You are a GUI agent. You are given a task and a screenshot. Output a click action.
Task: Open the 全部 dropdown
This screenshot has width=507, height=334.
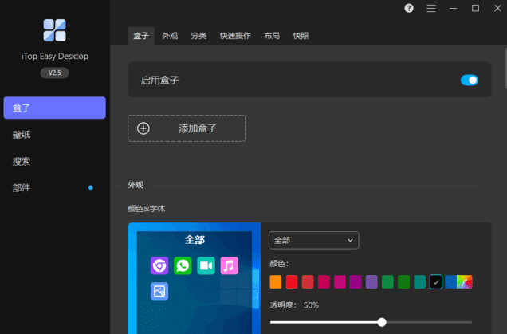(x=313, y=240)
